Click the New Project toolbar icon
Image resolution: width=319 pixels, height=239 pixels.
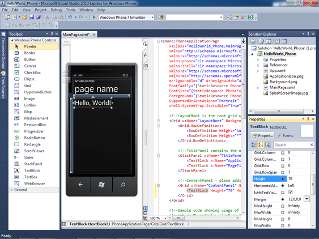pyautogui.click(x=7, y=18)
